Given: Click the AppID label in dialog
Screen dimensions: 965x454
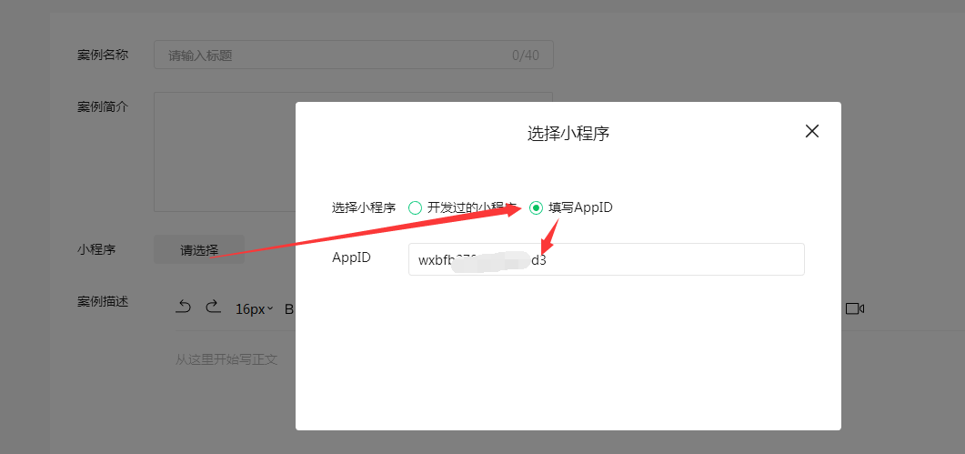Looking at the screenshot, I should click(x=351, y=257).
